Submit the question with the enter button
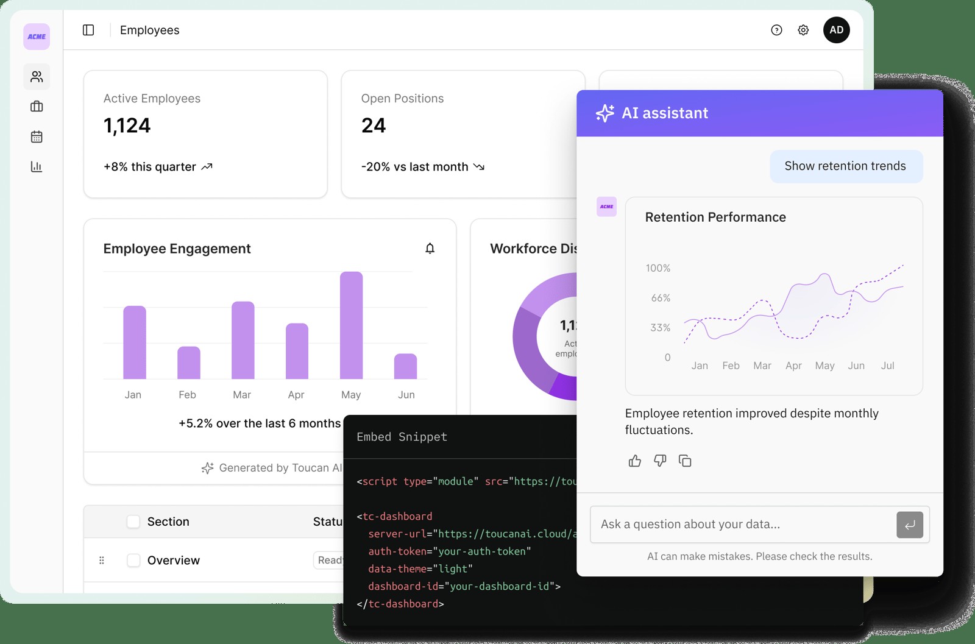Image resolution: width=975 pixels, height=644 pixels. click(x=910, y=525)
